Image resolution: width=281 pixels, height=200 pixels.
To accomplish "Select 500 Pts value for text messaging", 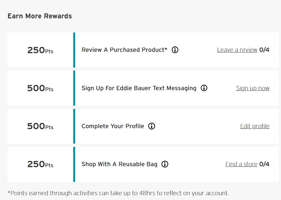I will [x=40, y=88].
